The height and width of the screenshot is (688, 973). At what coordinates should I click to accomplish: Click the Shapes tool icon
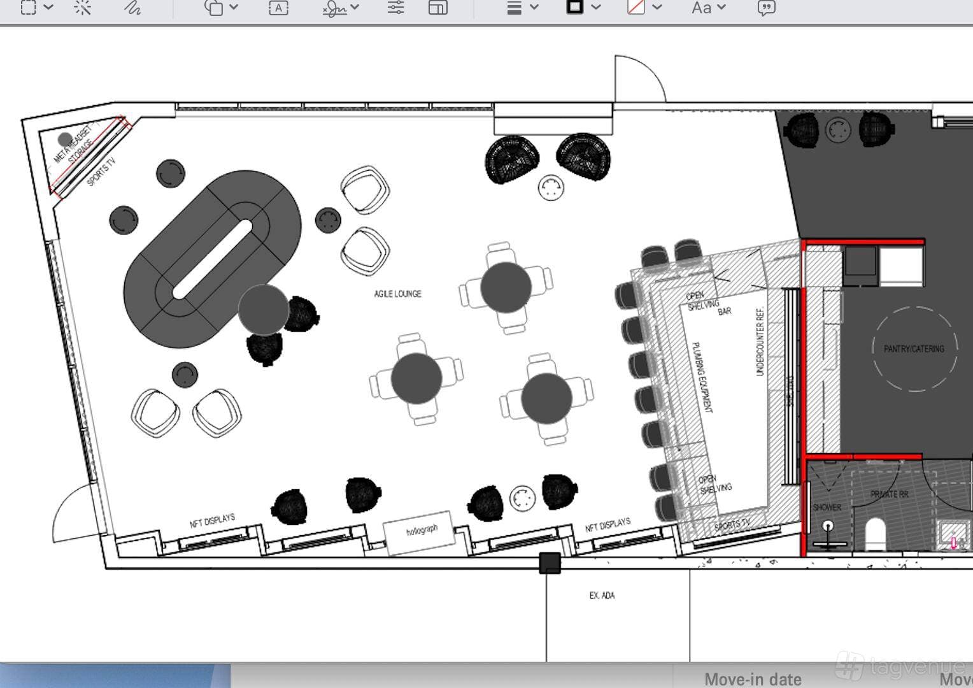(x=213, y=8)
